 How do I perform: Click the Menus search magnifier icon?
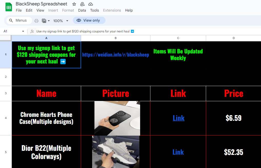pyautogui.click(x=11, y=20)
